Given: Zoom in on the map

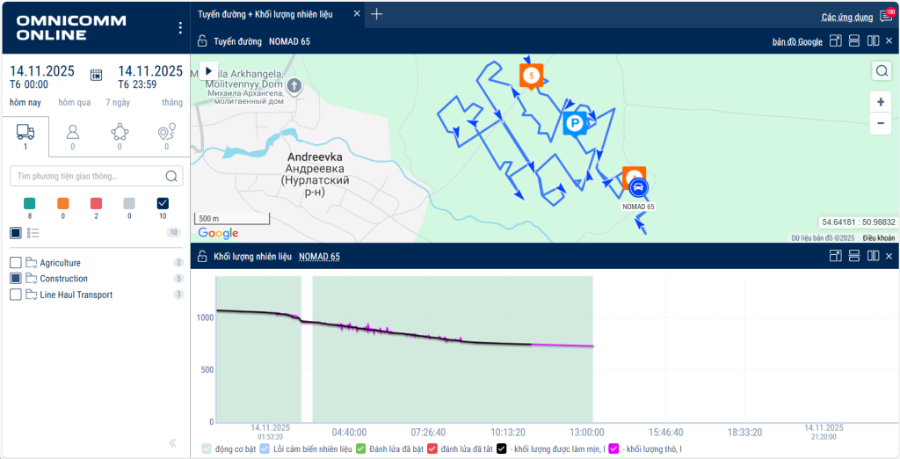Looking at the screenshot, I should tap(880, 102).
